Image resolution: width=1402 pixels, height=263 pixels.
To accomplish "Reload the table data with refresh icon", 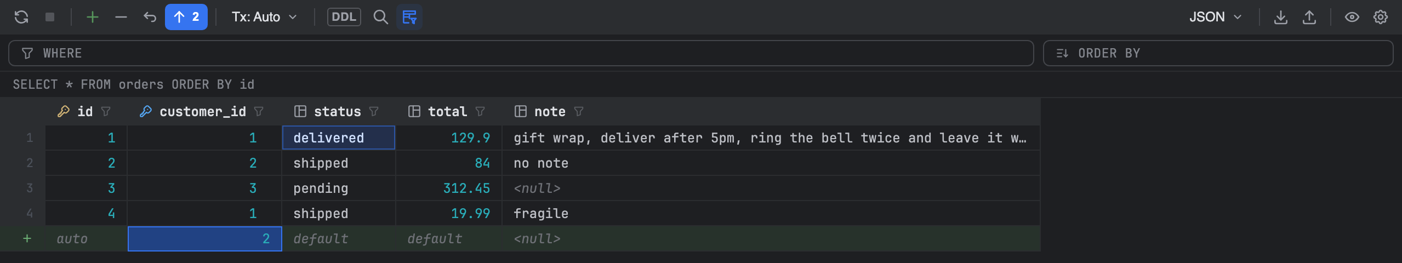I will click(21, 17).
